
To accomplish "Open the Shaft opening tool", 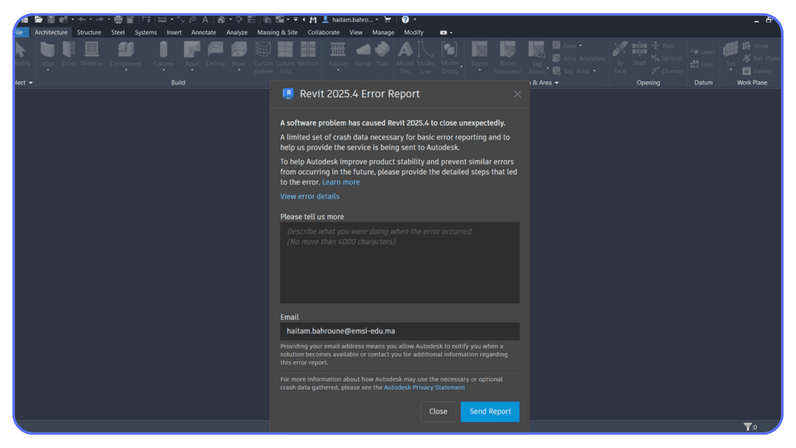I will pos(639,54).
